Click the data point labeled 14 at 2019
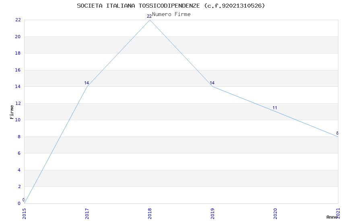This screenshot has height=221, width=342. pyautogui.click(x=212, y=87)
